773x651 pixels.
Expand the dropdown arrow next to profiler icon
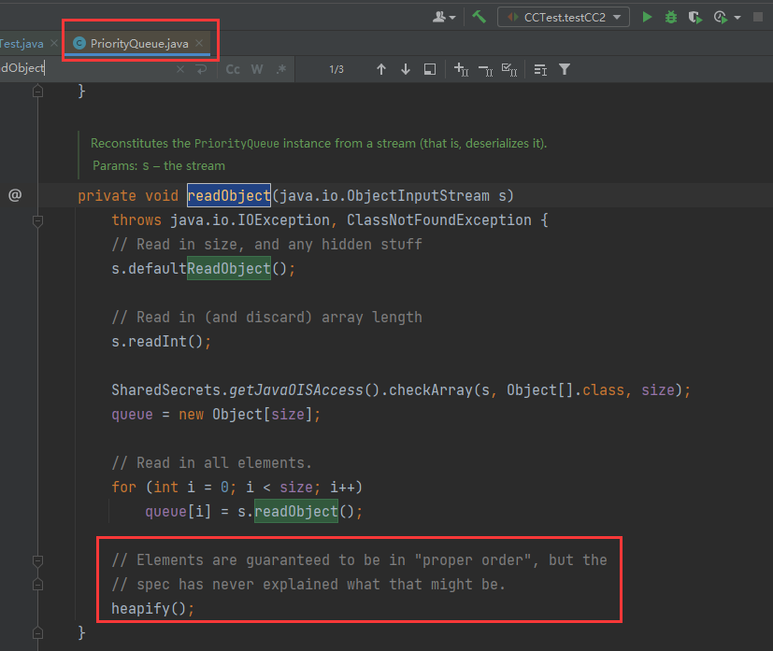(737, 18)
